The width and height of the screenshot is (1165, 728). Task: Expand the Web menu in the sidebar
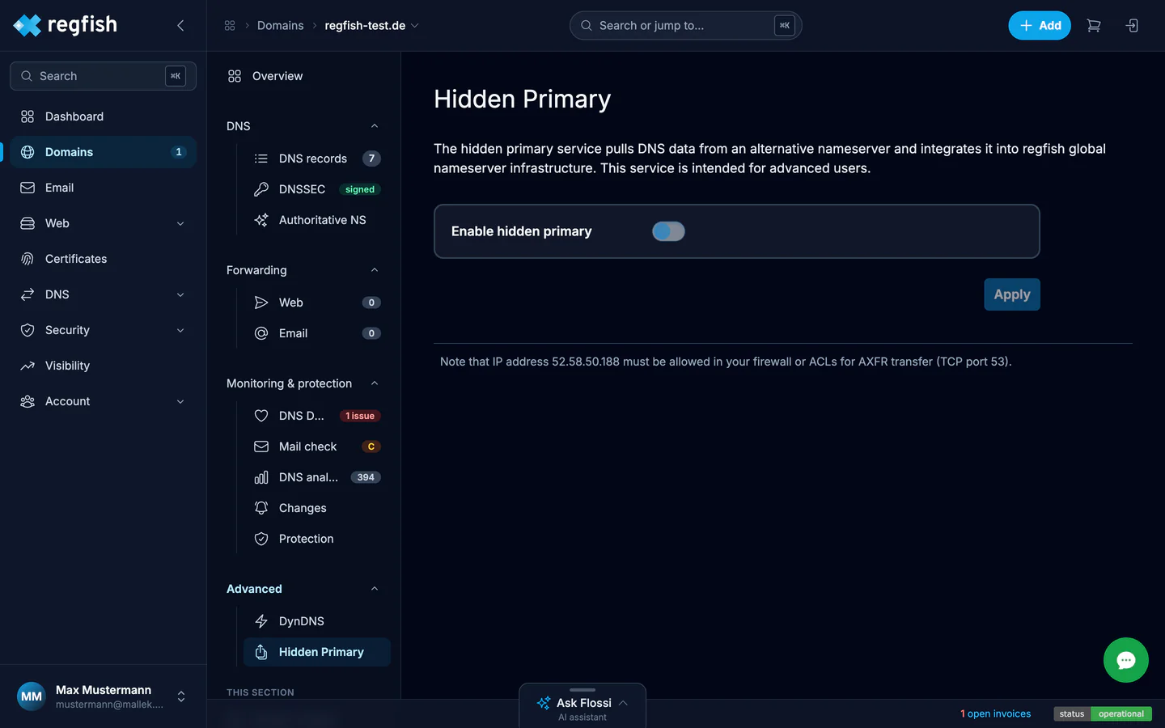coord(180,223)
